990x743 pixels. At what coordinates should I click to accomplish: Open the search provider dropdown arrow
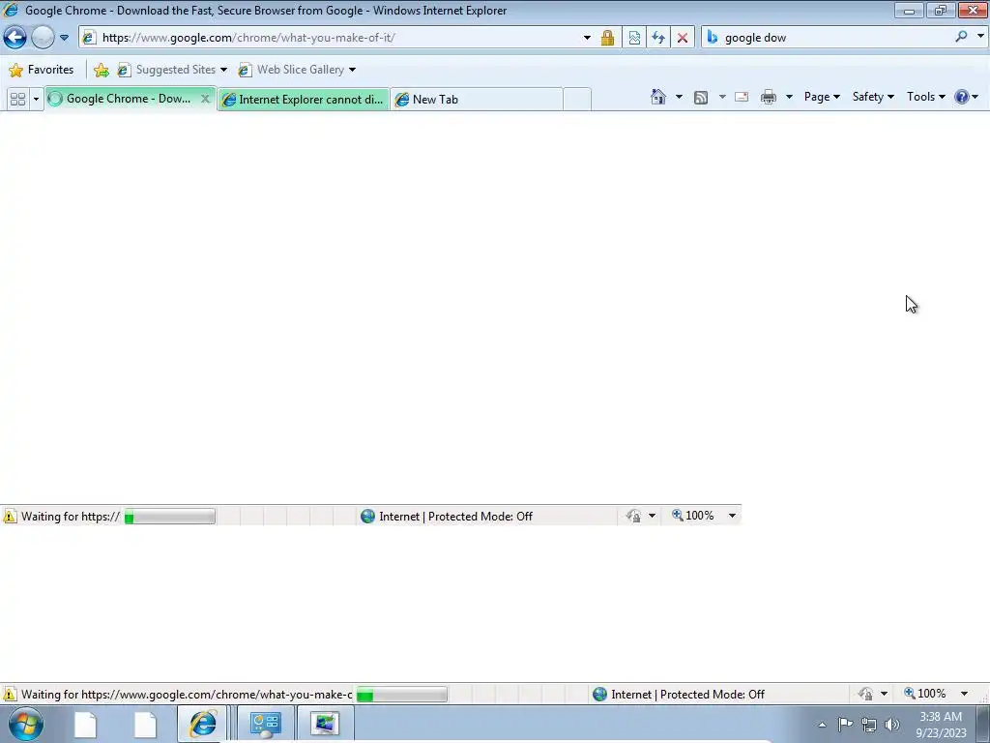pyautogui.click(x=980, y=37)
